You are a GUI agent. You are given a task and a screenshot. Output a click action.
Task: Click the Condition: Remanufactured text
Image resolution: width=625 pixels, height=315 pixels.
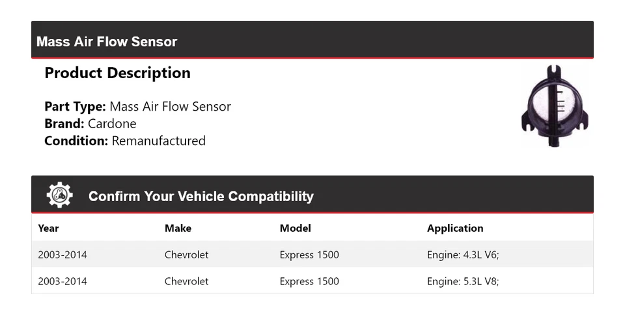[x=124, y=141]
